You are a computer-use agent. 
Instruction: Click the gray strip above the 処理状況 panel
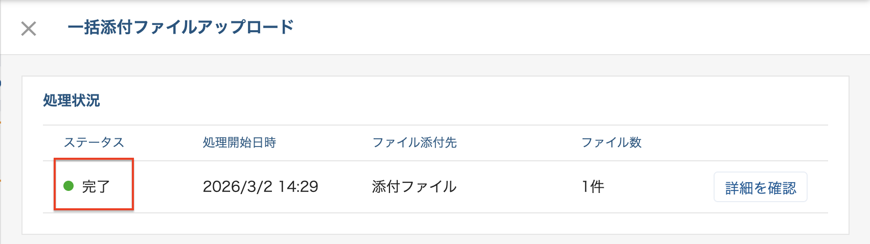pyautogui.click(x=434, y=65)
